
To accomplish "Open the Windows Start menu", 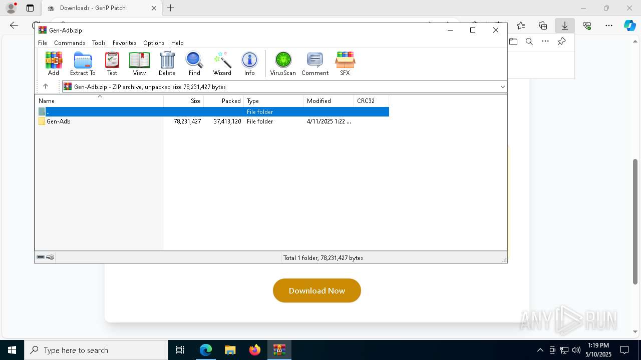I will (12, 350).
